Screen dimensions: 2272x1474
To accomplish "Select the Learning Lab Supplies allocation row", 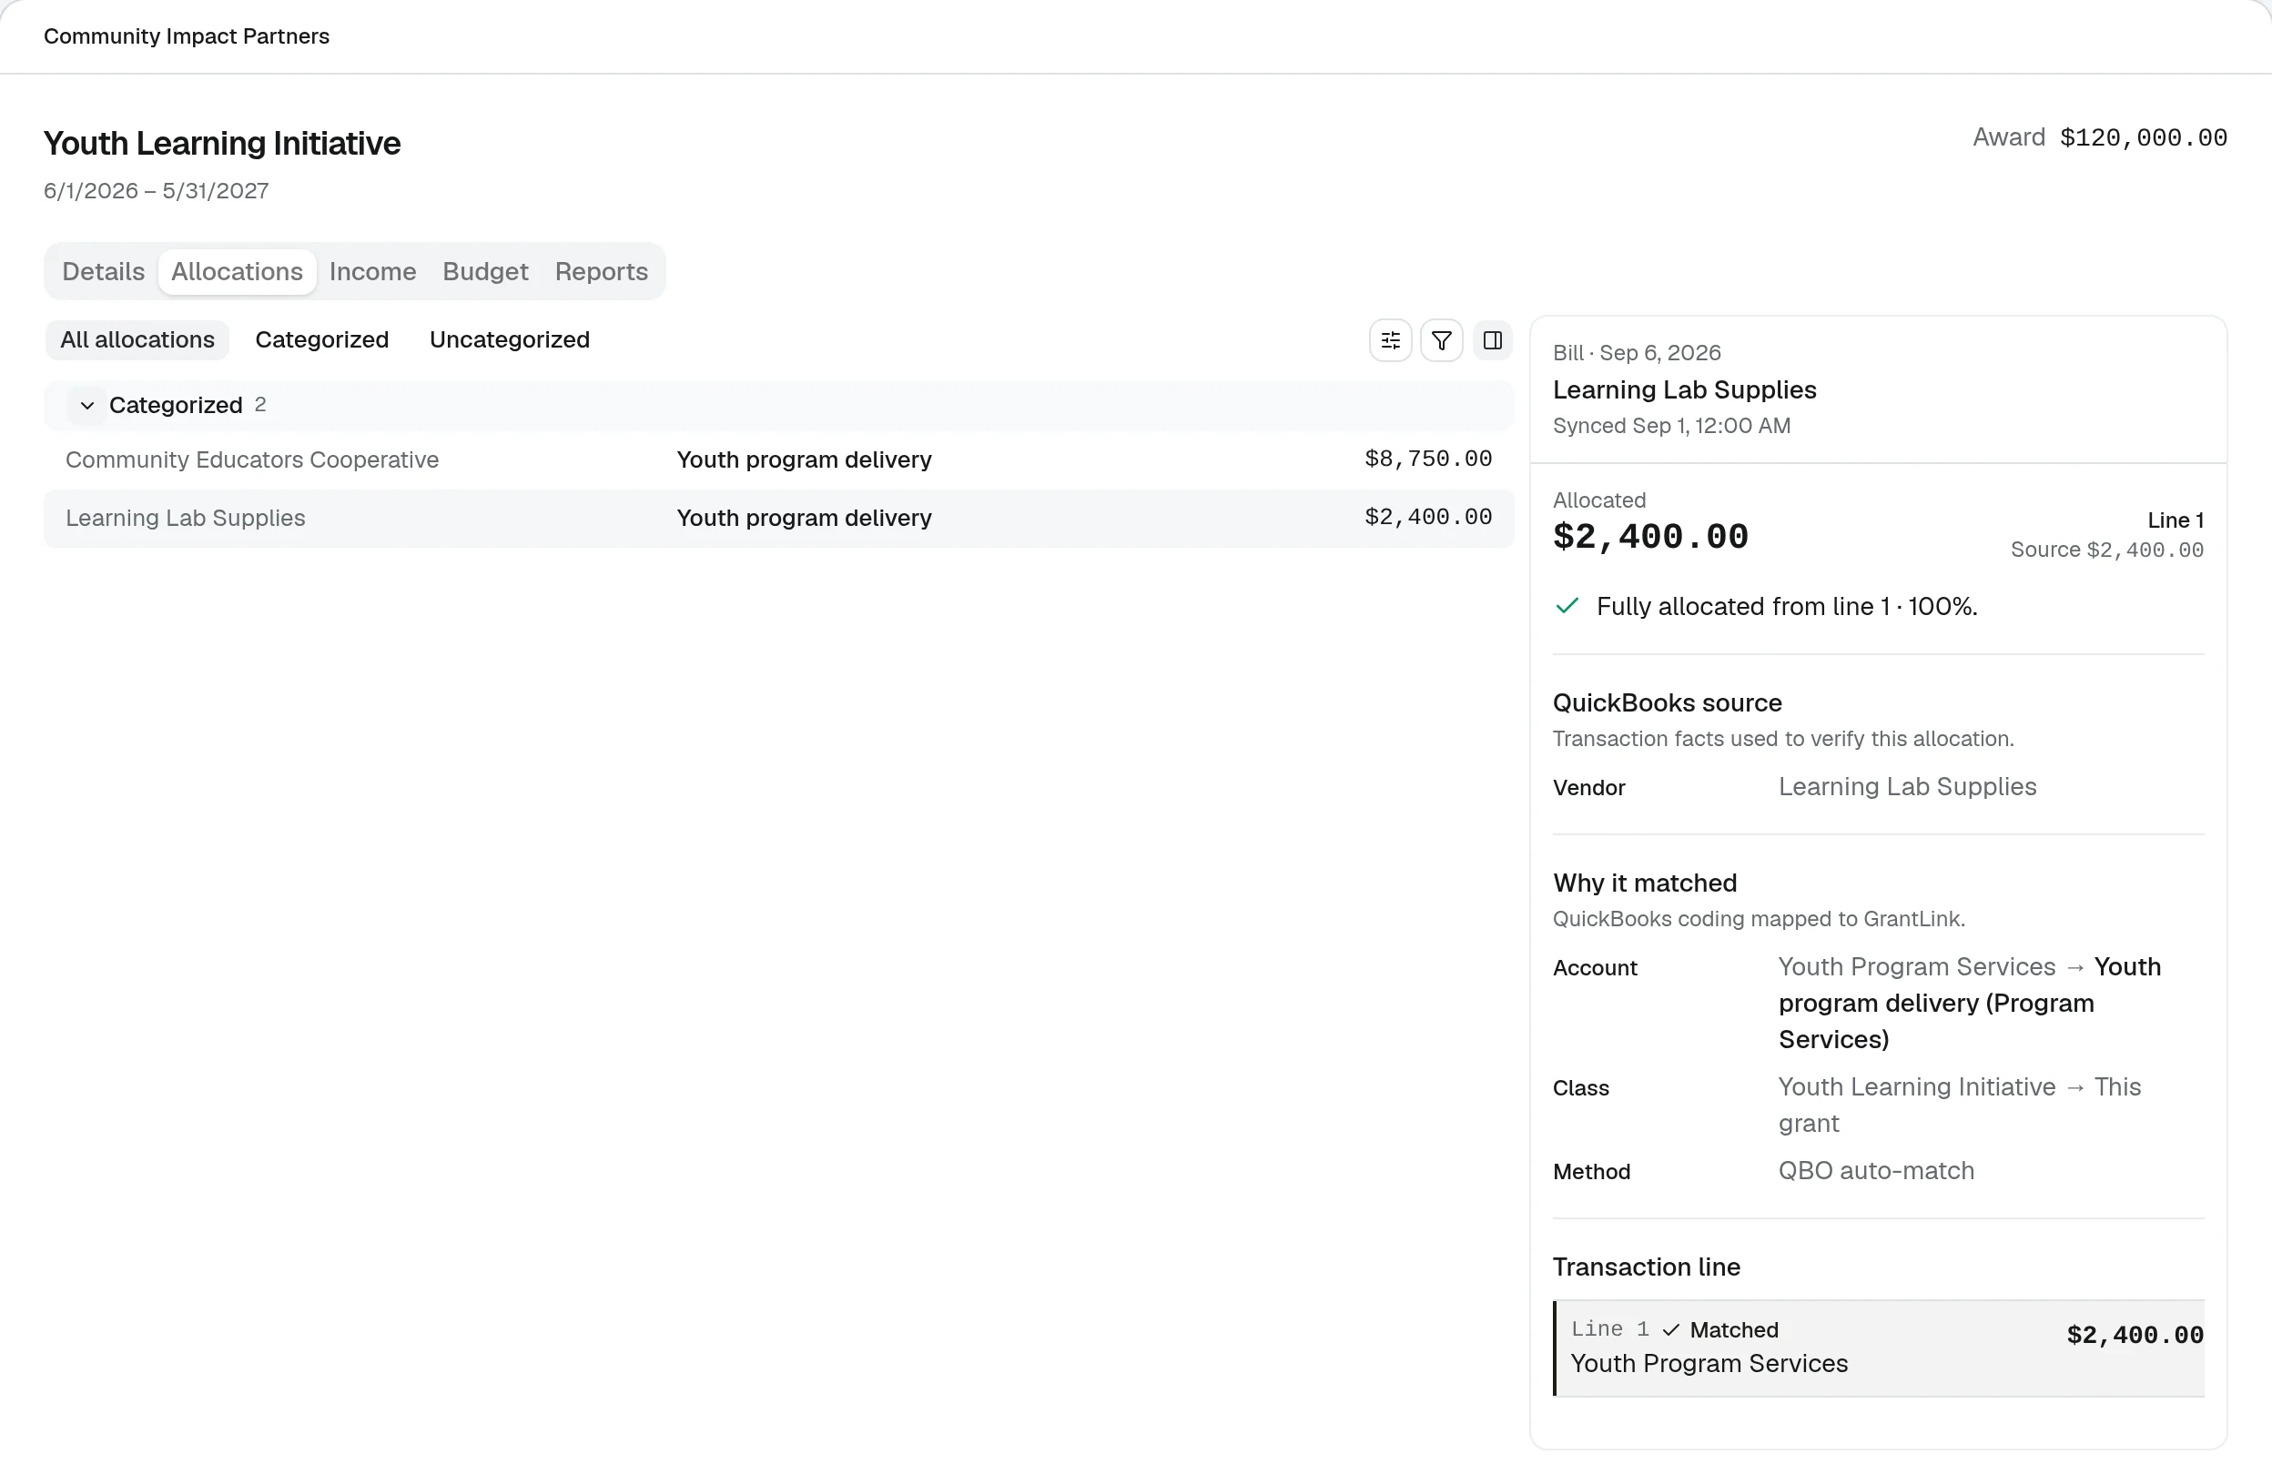I will tap(779, 518).
